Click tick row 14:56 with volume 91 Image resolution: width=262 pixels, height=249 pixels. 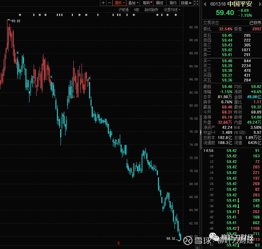[x=232, y=151]
